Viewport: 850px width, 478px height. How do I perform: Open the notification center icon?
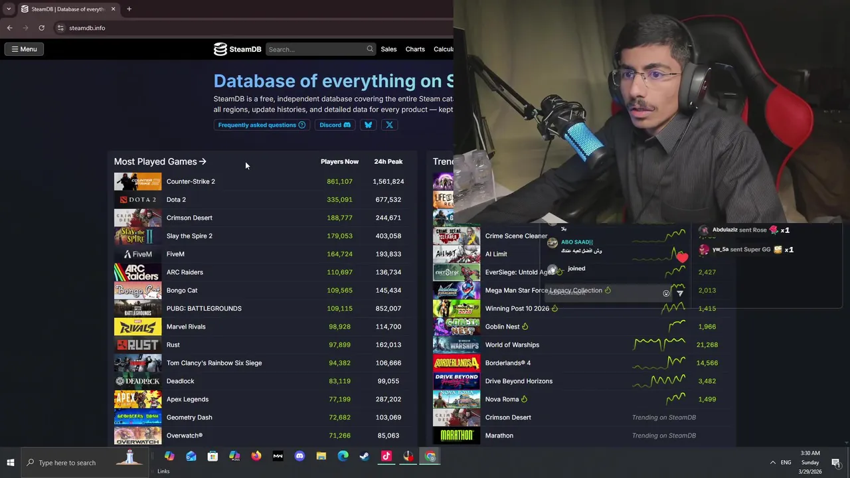[835, 463]
